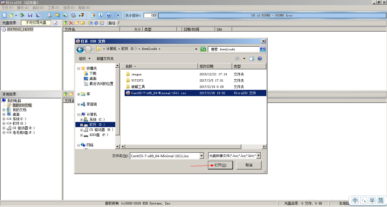This screenshot has width=387, height=207.
Task: Click the change view icon in dialog
Action: pos(237,59)
